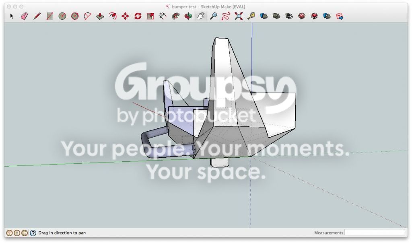The width and height of the screenshot is (412, 243).
Task: Click the third round status bar icon
Action: 25,233
